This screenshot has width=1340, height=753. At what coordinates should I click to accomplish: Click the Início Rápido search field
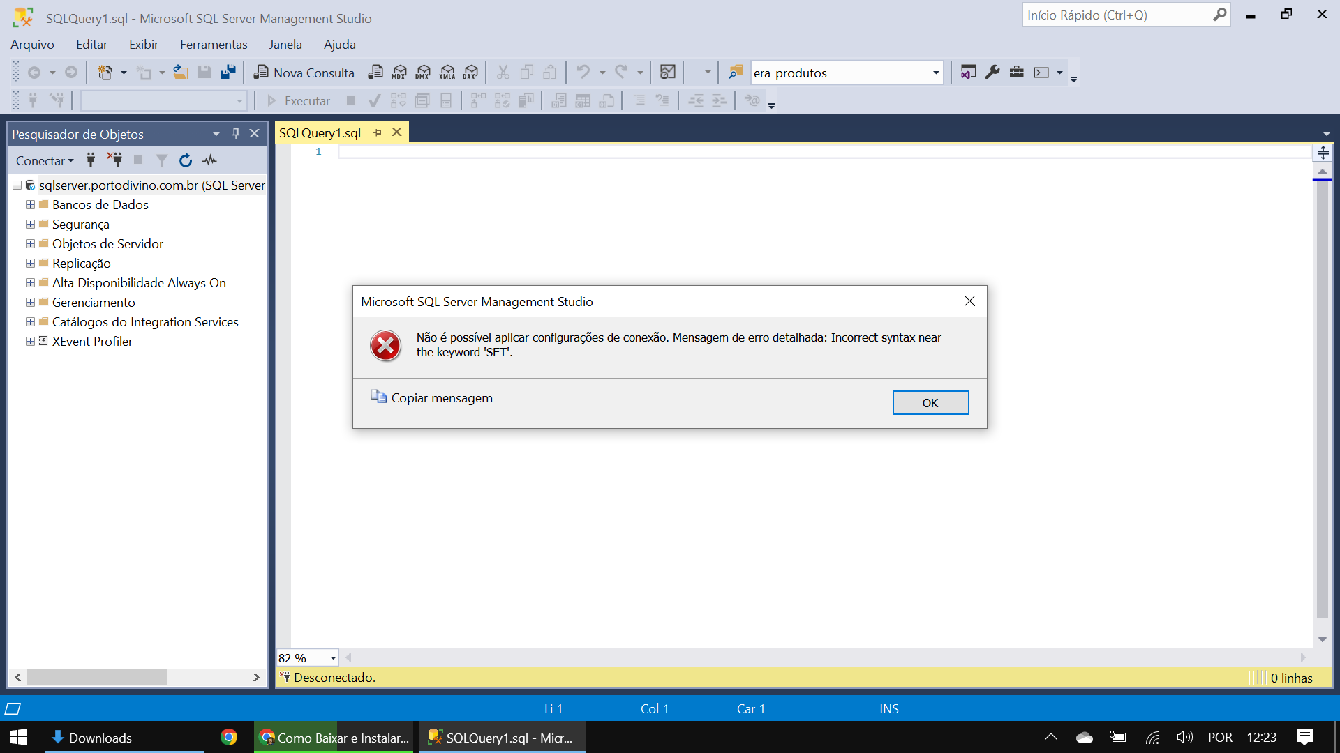click(1115, 15)
